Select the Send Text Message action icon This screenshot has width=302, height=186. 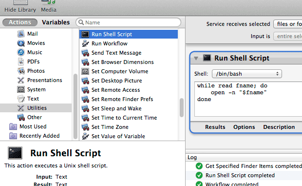(x=85, y=53)
